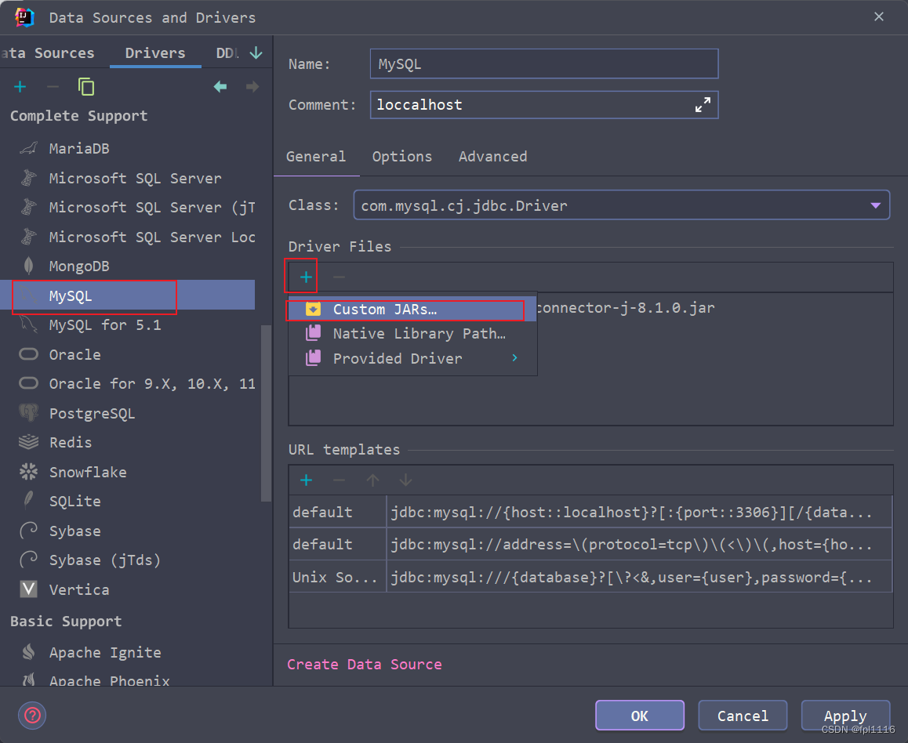908x743 pixels.
Task: Click the MariaDB driver icon
Action: (x=28, y=148)
